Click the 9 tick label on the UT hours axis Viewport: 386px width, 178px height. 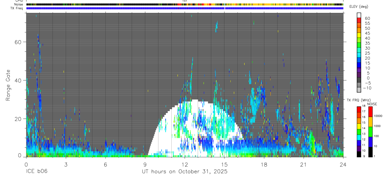[x=145, y=165]
